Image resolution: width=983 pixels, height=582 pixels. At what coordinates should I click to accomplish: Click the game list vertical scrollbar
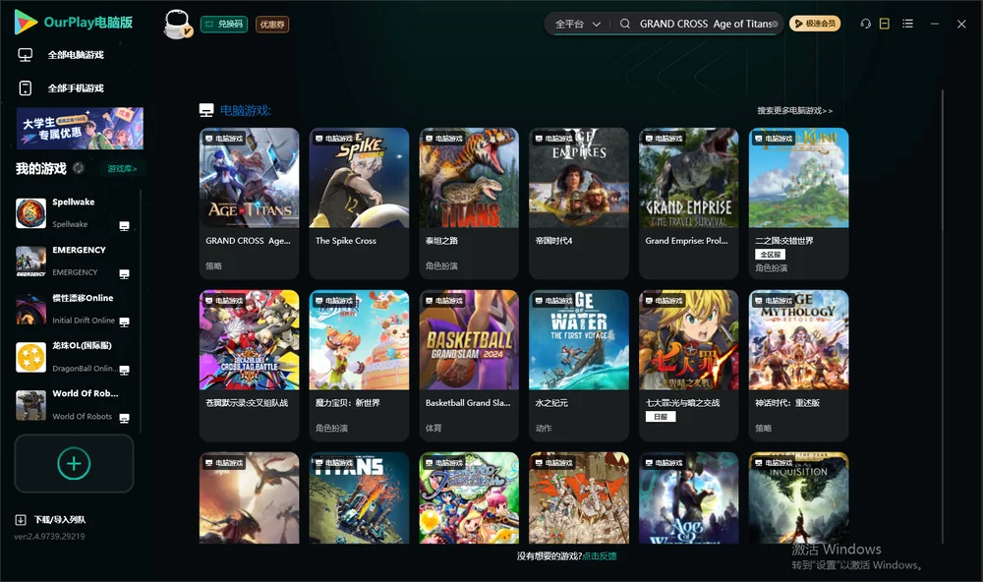tap(943, 316)
